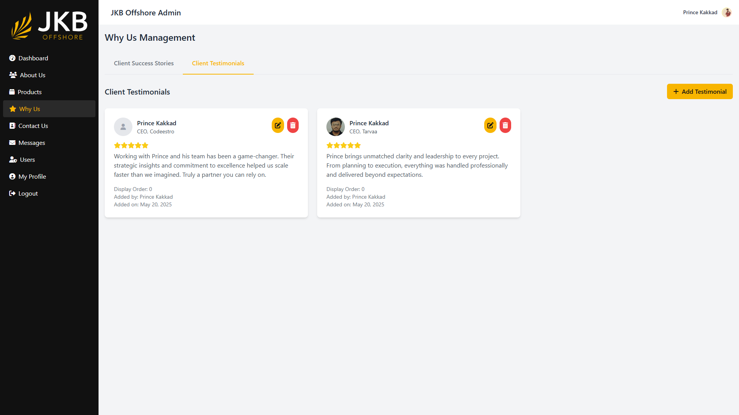Open the Contact Us sidebar link
739x415 pixels.
click(x=33, y=126)
